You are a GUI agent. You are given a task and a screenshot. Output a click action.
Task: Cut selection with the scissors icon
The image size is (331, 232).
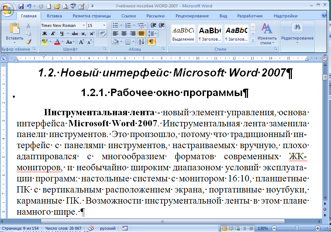tap(28, 25)
